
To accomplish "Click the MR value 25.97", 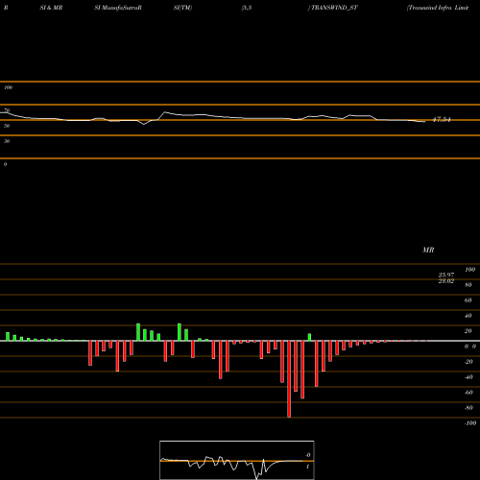I will tap(446, 275).
